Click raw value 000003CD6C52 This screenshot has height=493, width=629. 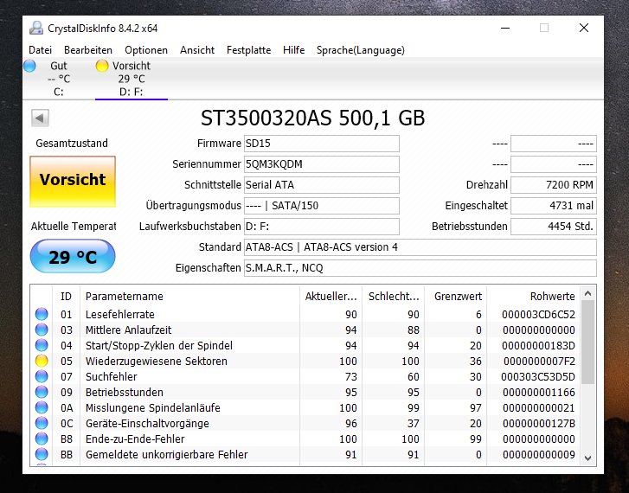pos(538,315)
